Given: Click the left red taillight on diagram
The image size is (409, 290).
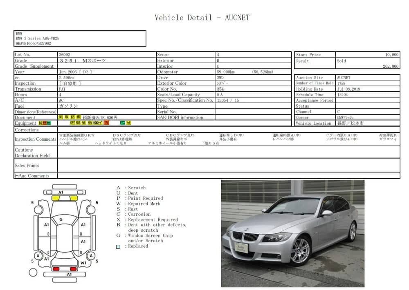Looking at the screenshot, I should click(x=56, y=269).
